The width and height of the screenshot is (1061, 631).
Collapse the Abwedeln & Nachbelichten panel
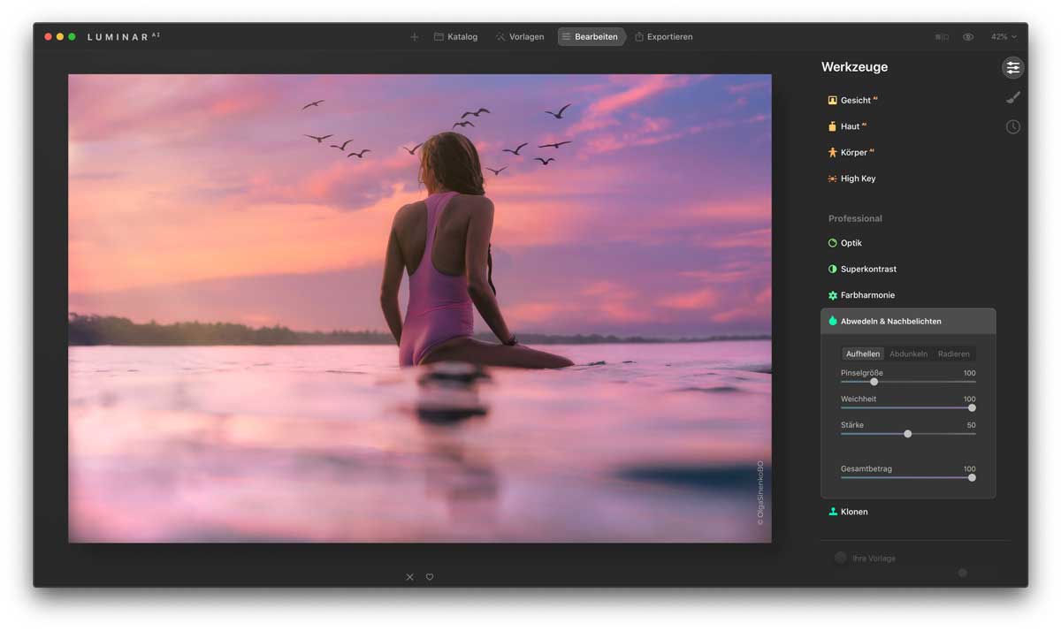pos(908,321)
